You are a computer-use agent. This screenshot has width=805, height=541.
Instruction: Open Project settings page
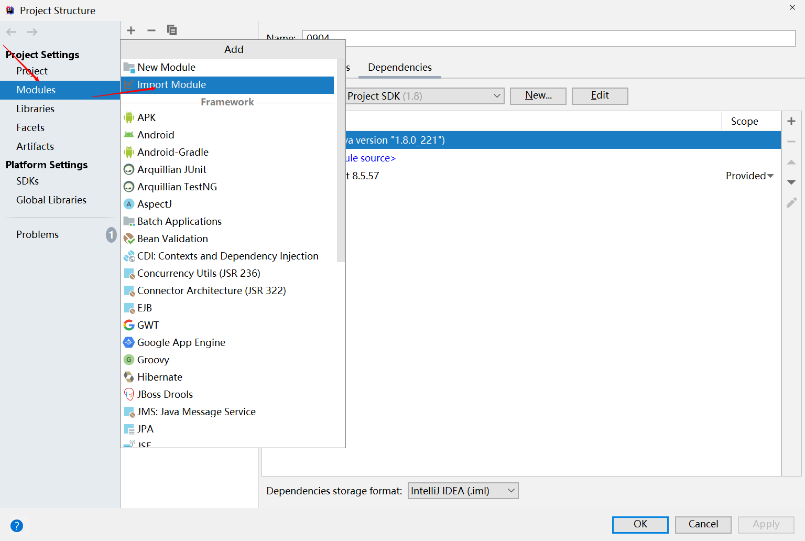(60, 71)
